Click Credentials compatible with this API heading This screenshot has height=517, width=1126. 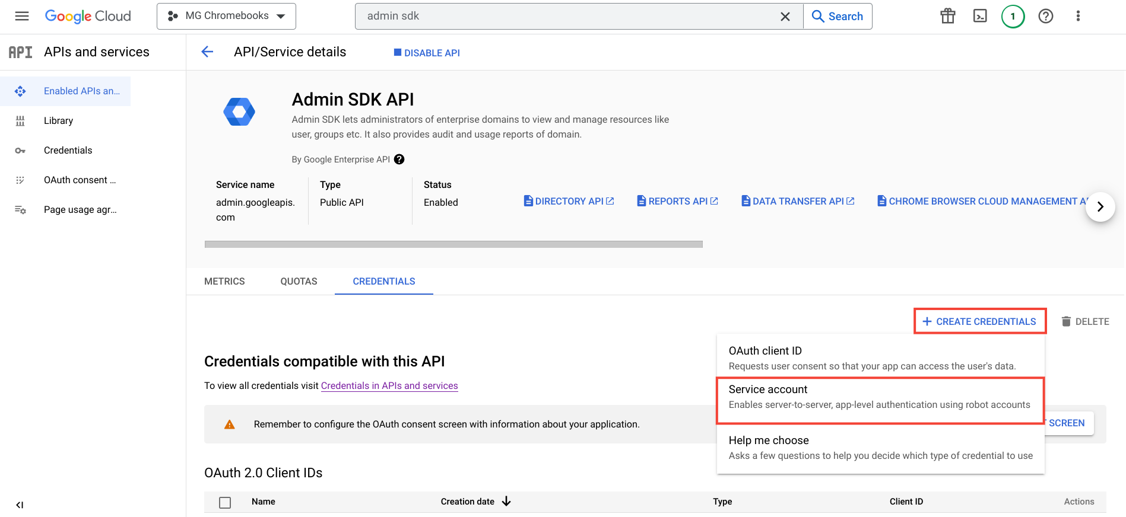click(325, 362)
